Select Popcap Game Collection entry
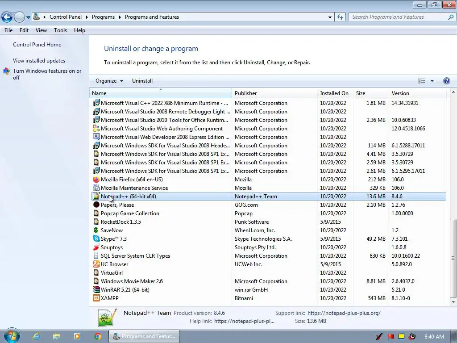The width and height of the screenshot is (457, 343). (x=269, y=213)
